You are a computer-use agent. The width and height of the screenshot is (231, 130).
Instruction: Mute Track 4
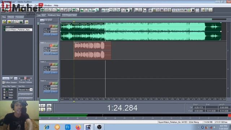click(x=56, y=83)
